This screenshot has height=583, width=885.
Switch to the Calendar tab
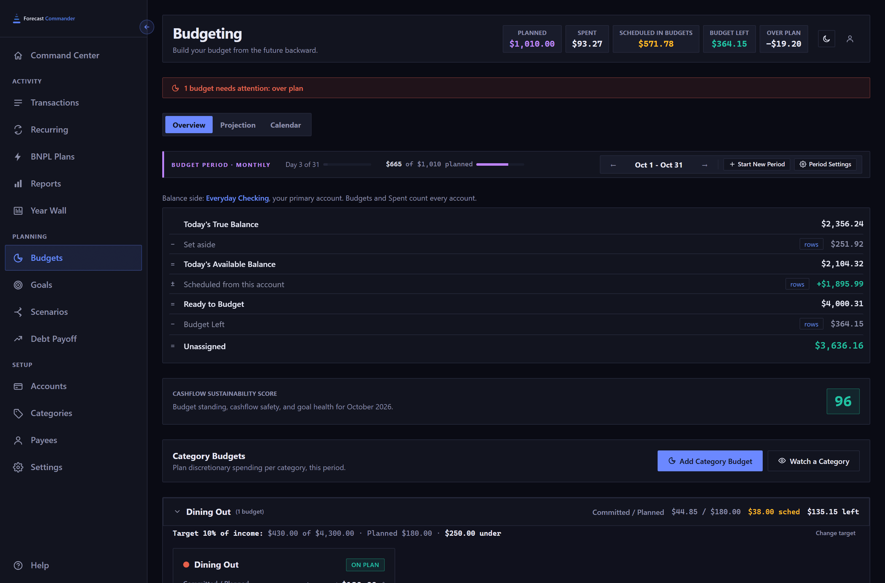[x=285, y=125]
